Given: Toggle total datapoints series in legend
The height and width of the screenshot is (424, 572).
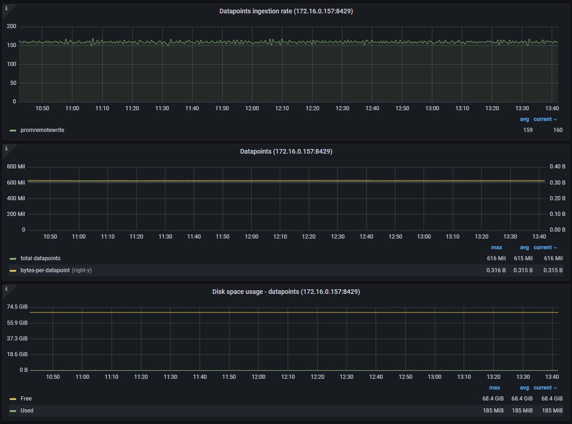Looking at the screenshot, I should (41, 259).
